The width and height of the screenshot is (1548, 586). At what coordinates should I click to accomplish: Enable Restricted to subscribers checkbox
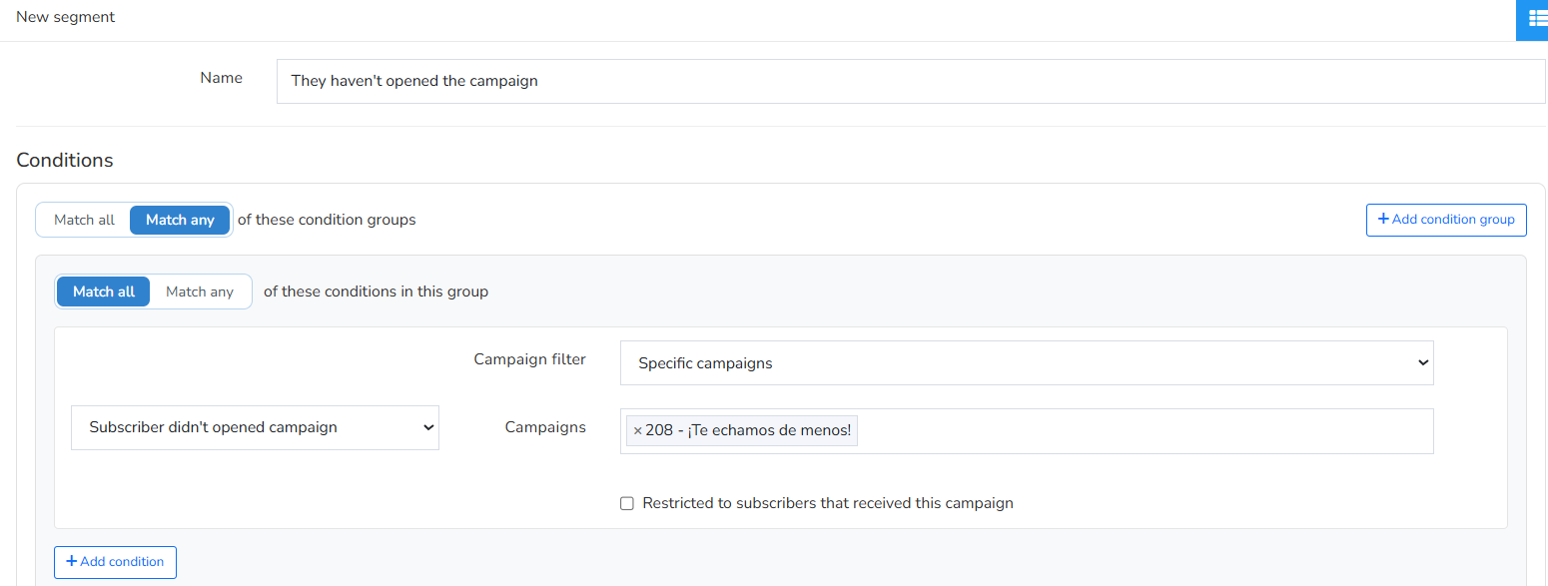(627, 503)
